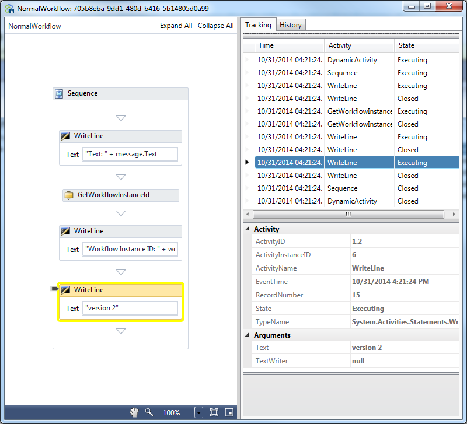This screenshot has width=467, height=424.
Task: Click the "Text: " + message.Text field
Action: [130, 154]
